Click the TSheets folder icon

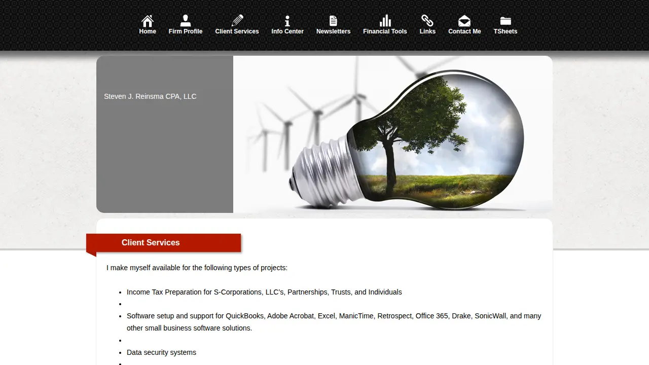506,21
